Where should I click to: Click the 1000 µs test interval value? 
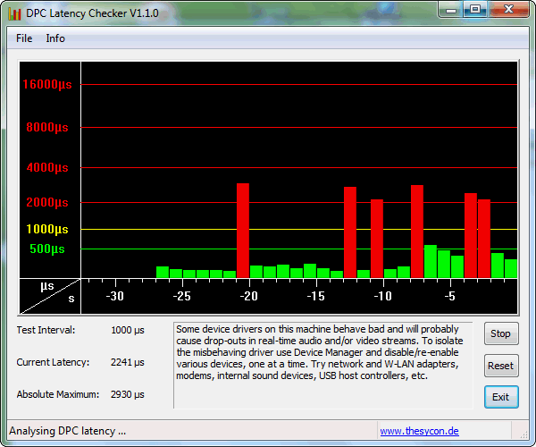click(x=128, y=331)
